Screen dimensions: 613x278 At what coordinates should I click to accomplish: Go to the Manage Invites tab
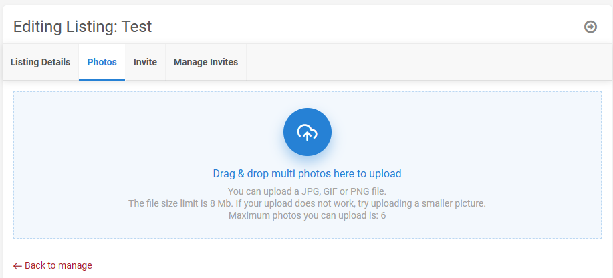[205, 62]
